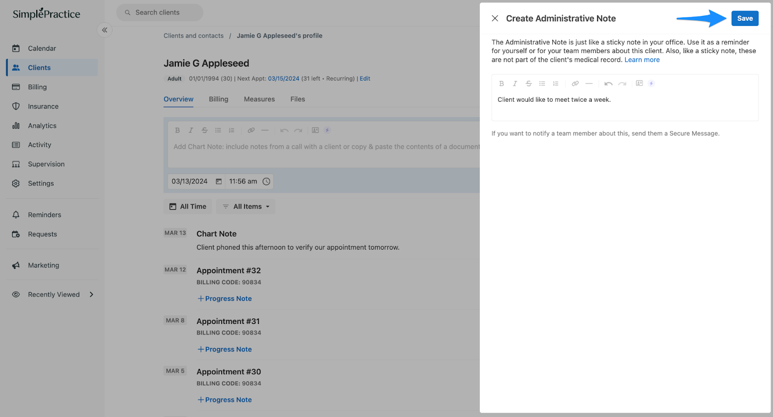Open Reminders in the sidebar
Viewport: 773px width, 417px height.
pyautogui.click(x=53, y=215)
